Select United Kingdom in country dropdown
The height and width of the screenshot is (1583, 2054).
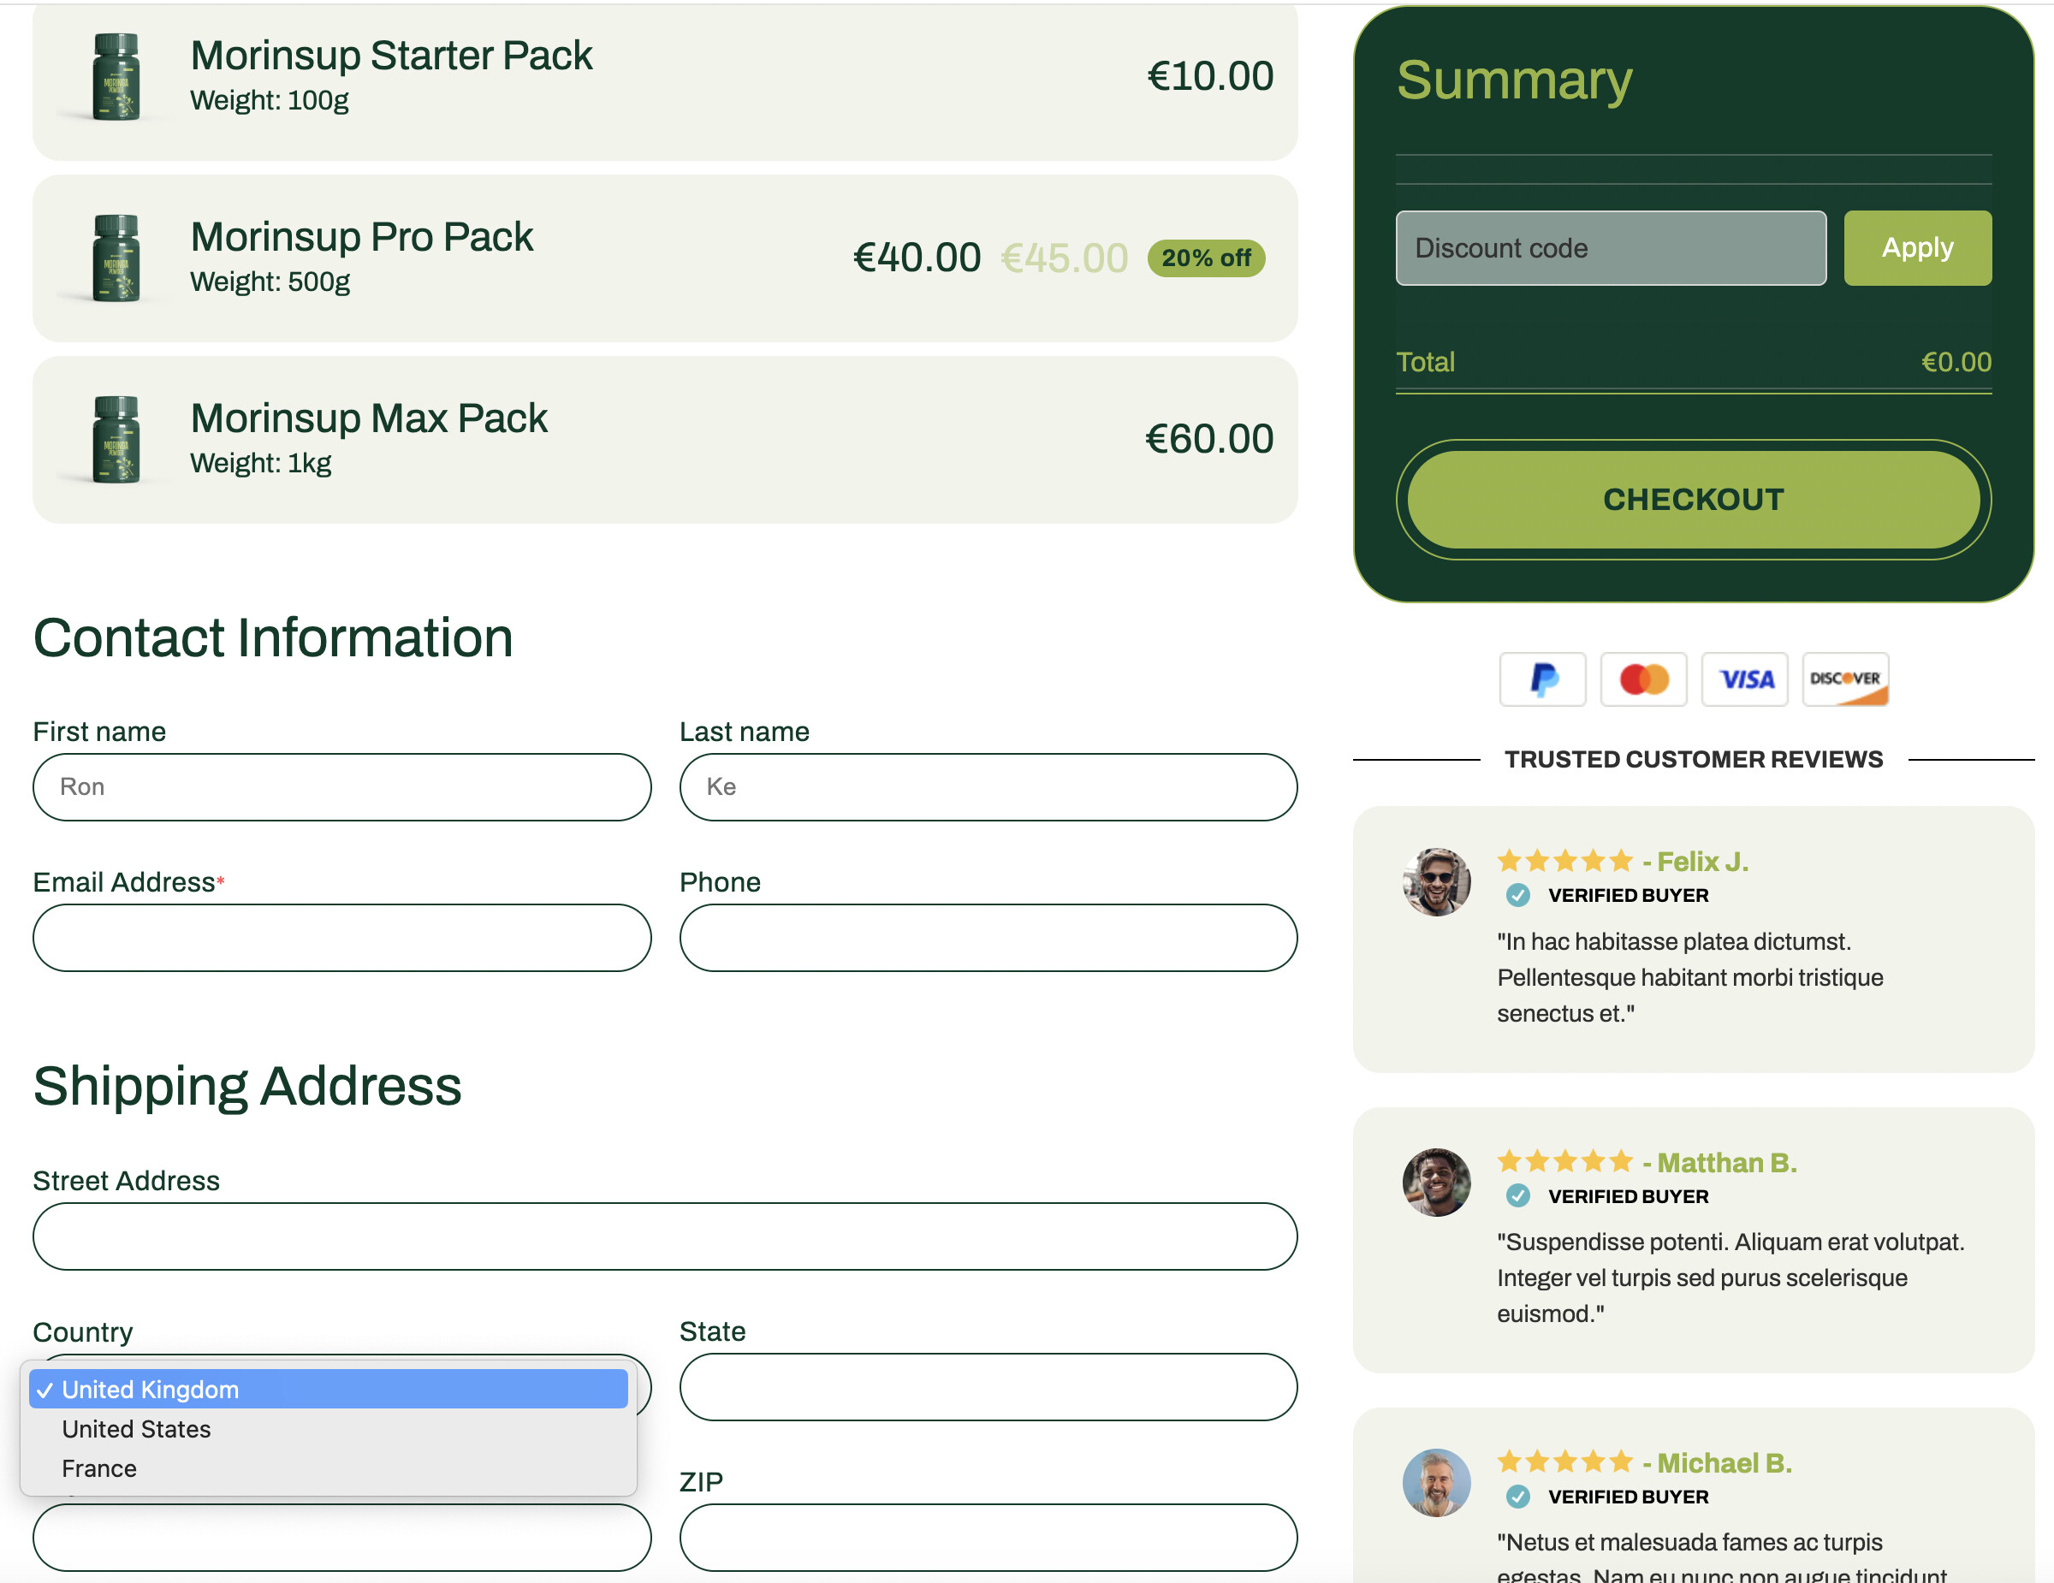[x=151, y=1390]
